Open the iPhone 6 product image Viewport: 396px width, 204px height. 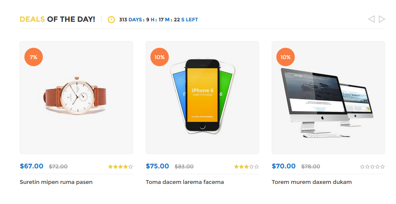tap(202, 96)
